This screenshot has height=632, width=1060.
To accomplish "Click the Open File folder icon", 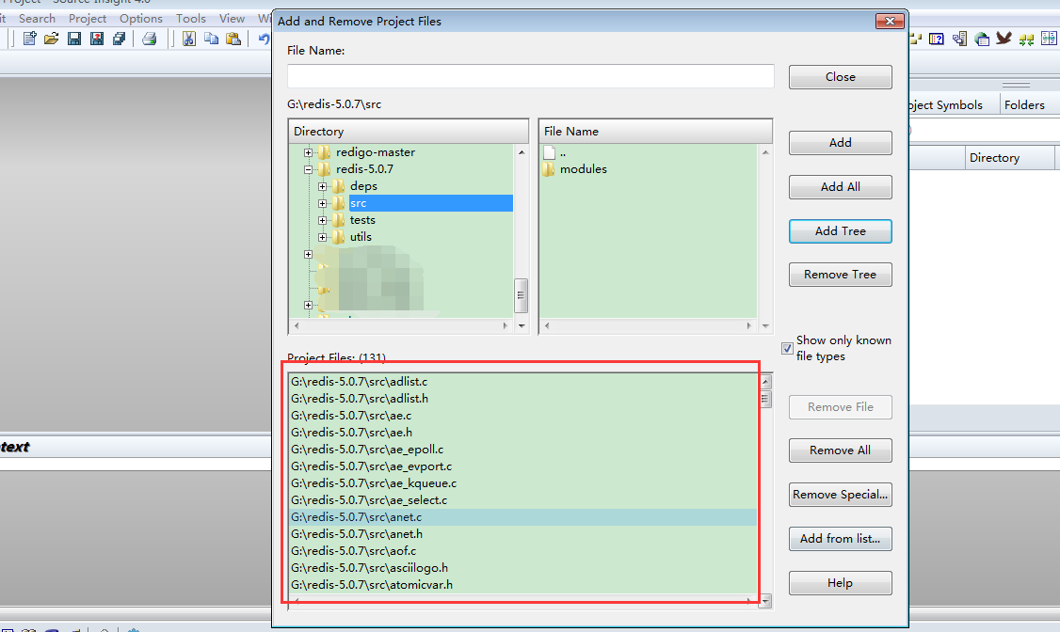I will (52, 39).
